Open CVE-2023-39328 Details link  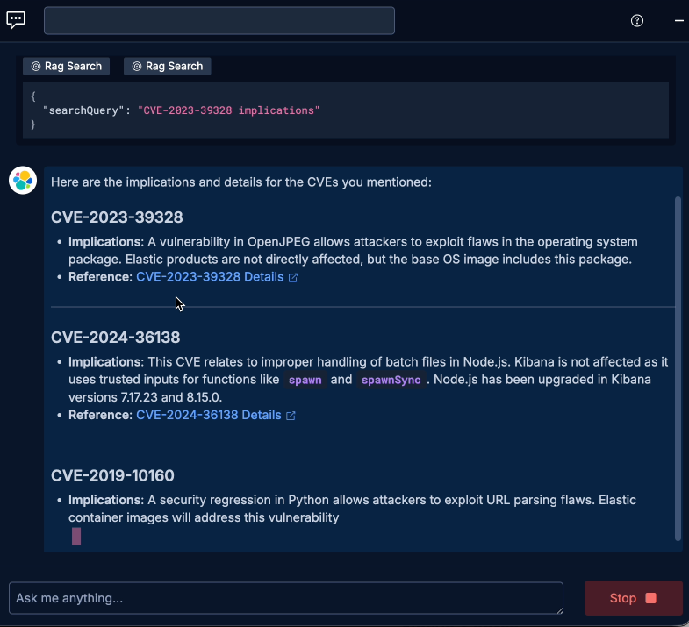210,277
